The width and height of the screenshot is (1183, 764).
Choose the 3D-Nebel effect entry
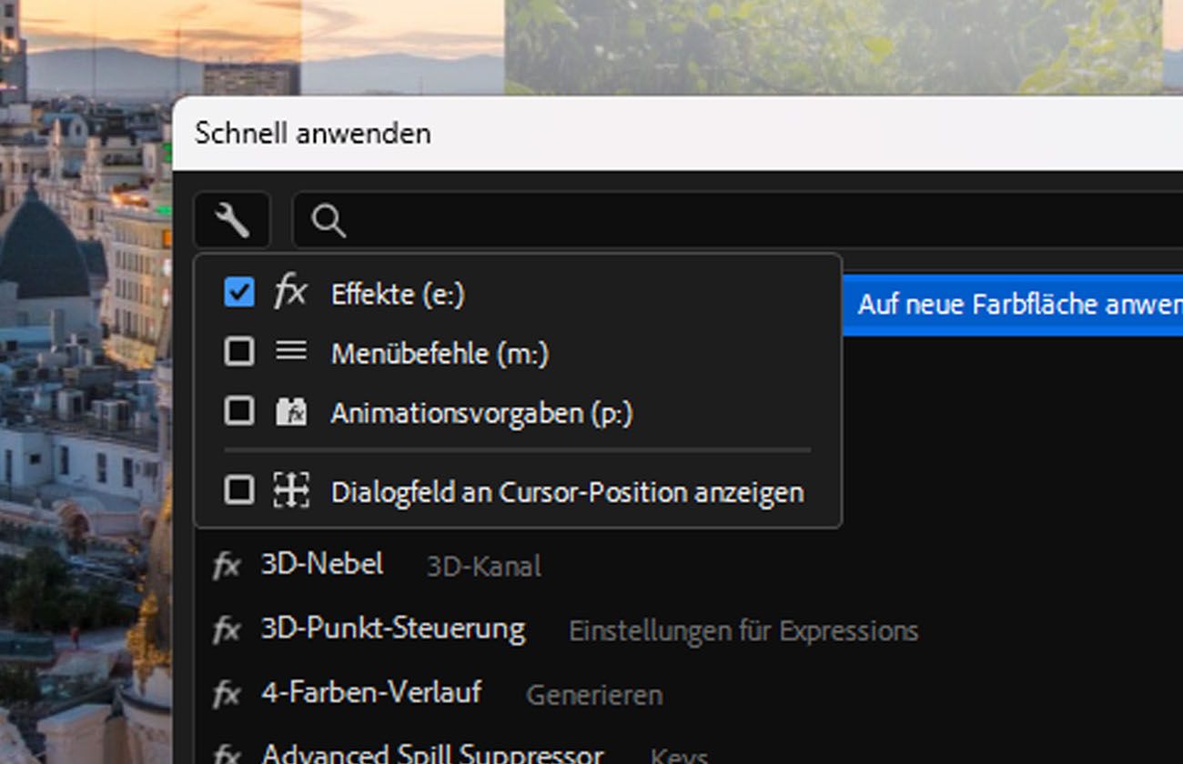[321, 565]
